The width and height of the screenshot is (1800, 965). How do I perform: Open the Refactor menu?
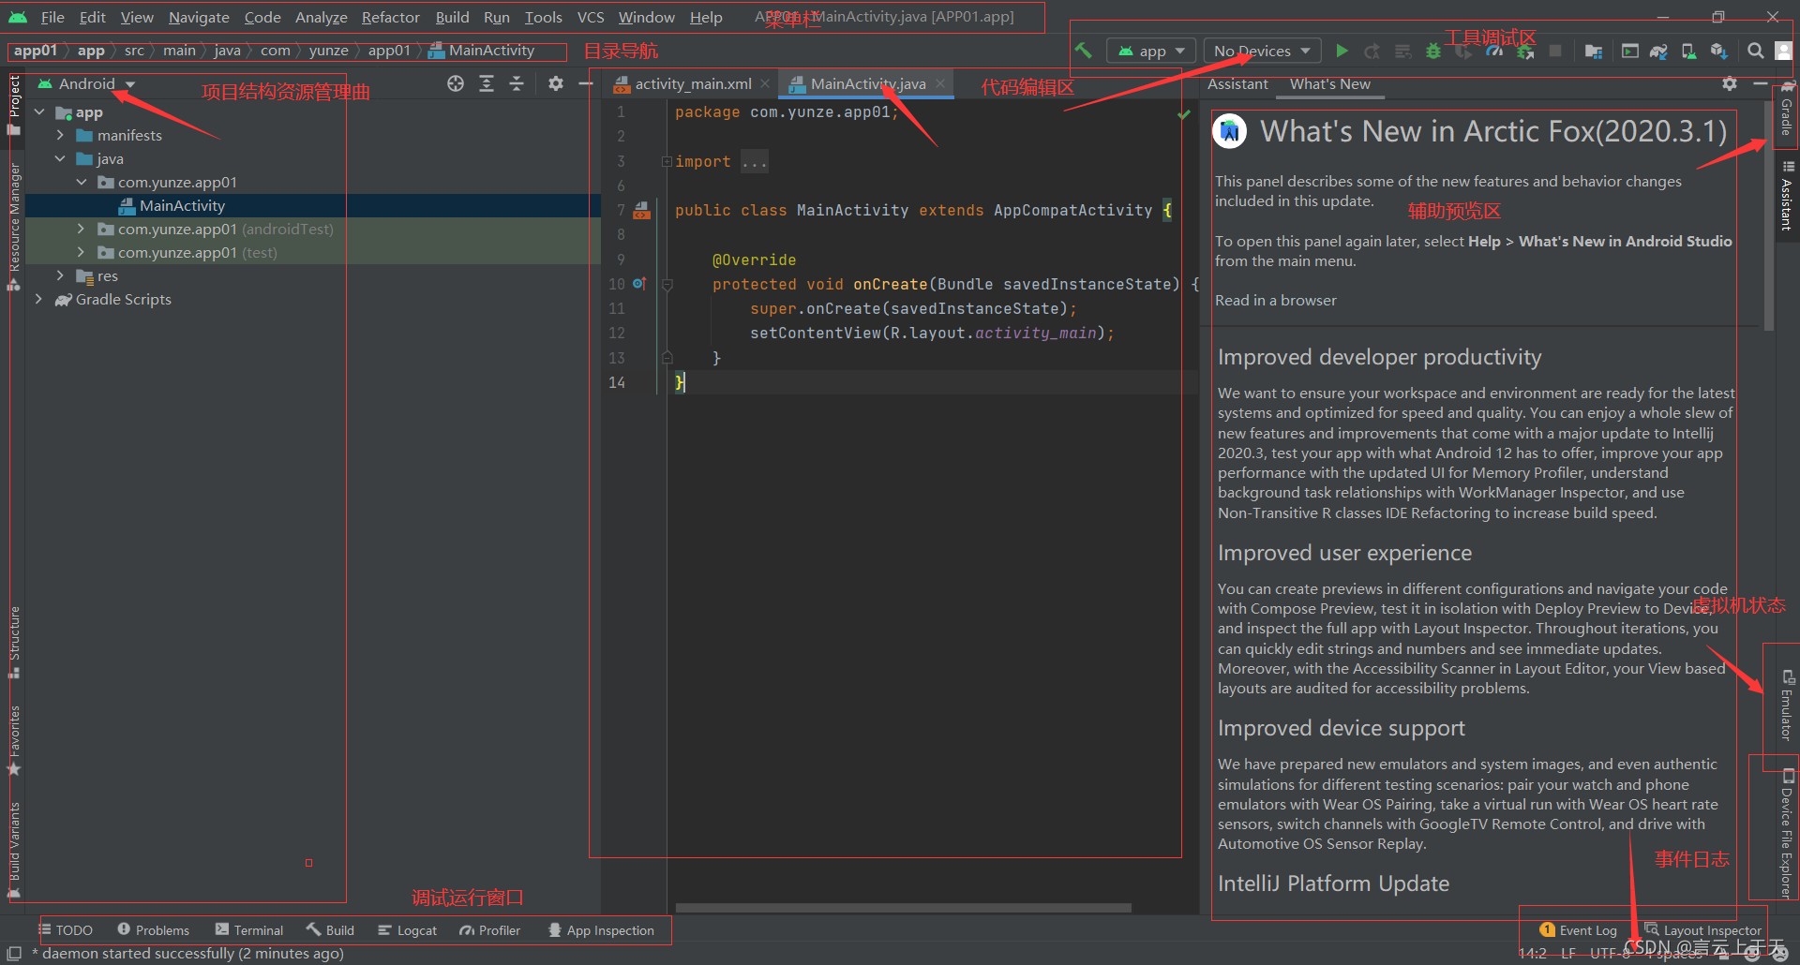pyautogui.click(x=391, y=17)
